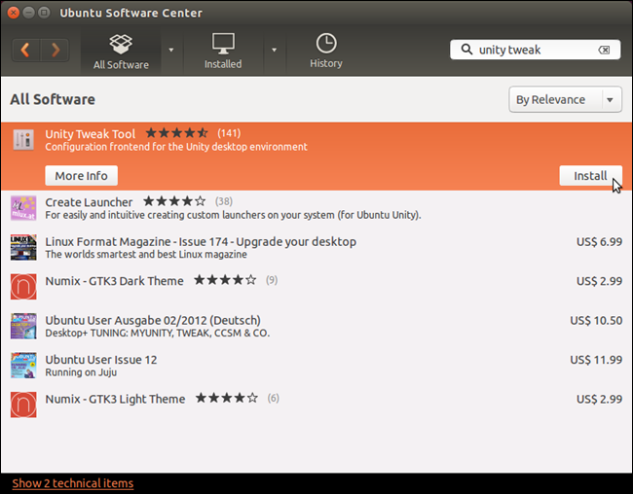Image resolution: width=633 pixels, height=494 pixels.
Task: Click the Unity Tweak Tool app icon
Action: [23, 140]
